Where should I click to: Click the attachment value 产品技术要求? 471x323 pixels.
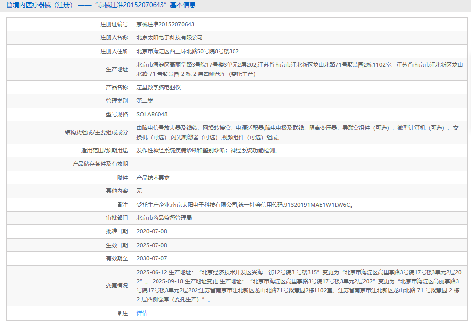153,178
